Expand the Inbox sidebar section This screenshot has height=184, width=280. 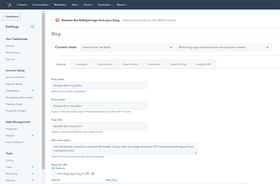click(x=32, y=167)
